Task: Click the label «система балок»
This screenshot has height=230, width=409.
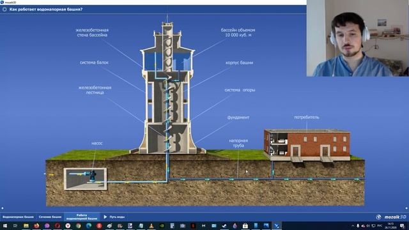Action: pos(94,63)
